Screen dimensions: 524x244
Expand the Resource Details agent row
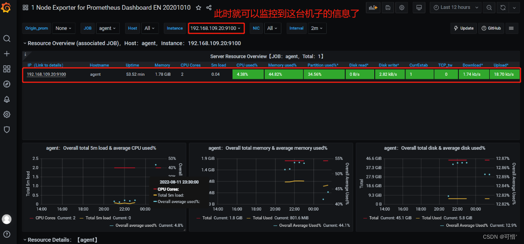click(60, 240)
